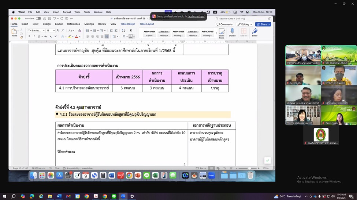Open the References ribbon tab
Screen dimensions: 357x200
point(73,24)
